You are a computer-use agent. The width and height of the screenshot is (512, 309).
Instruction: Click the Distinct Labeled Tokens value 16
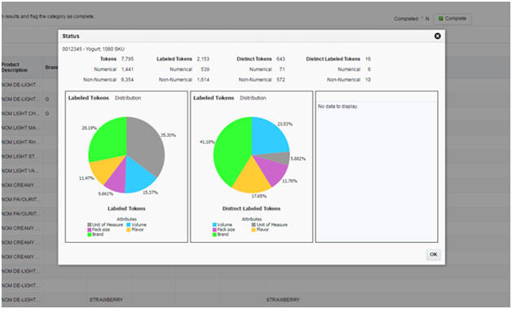368,60
